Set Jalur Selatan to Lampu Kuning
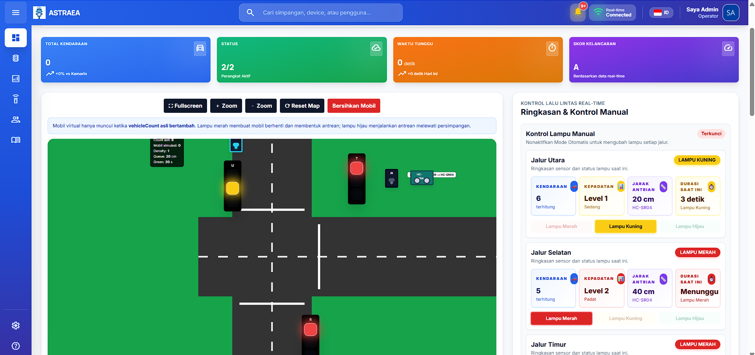Viewport: 755px width, 355px height. coord(625,318)
